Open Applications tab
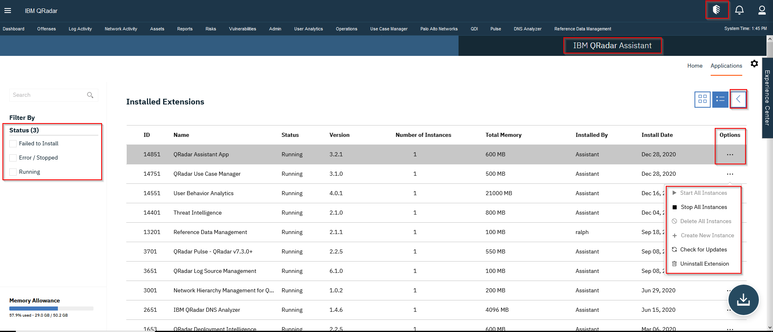Image resolution: width=773 pixels, height=332 pixels. pyautogui.click(x=726, y=66)
